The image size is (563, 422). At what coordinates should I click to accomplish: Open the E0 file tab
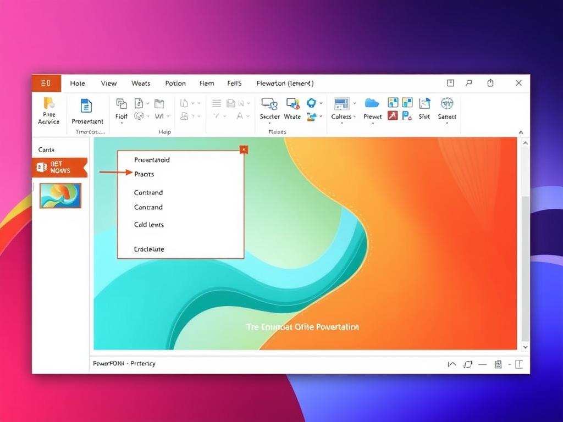coord(46,84)
